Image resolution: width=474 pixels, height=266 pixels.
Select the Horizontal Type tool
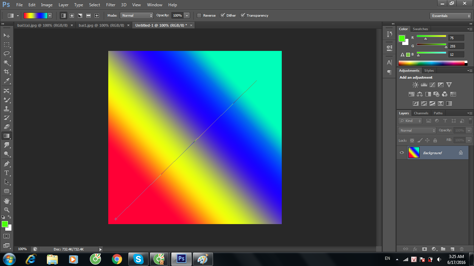click(x=6, y=172)
